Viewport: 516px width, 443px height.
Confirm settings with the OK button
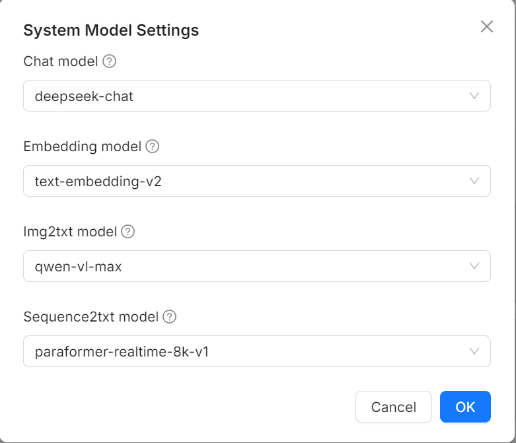coord(465,407)
